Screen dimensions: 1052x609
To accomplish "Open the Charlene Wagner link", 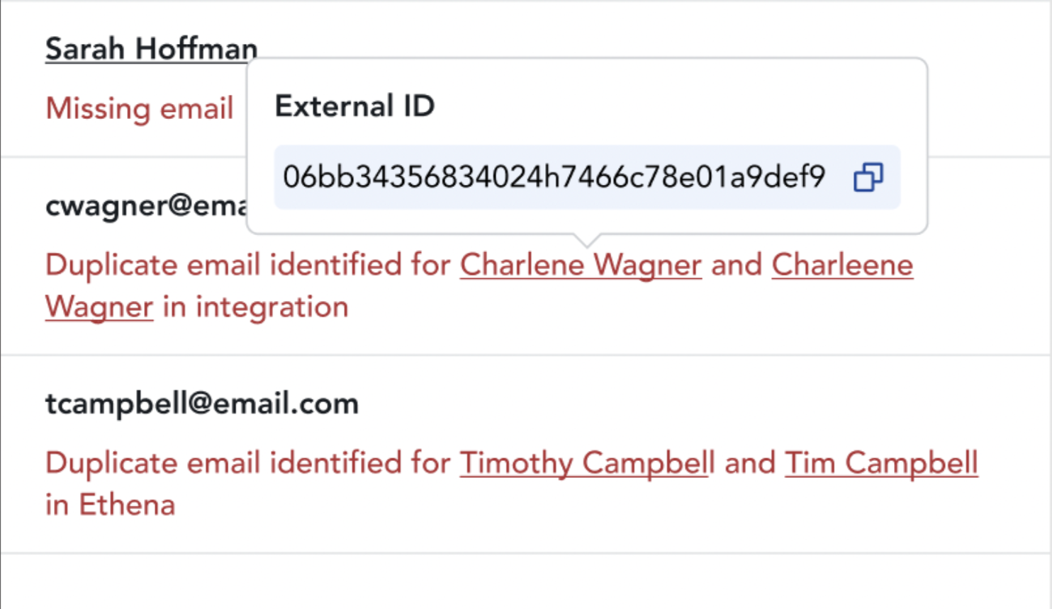I will [581, 265].
